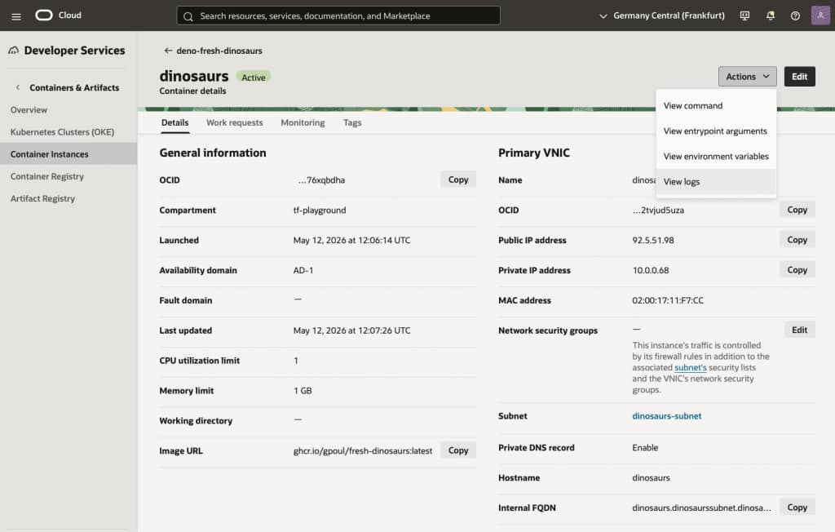The height and width of the screenshot is (532, 835).
Task: Copy the General information OCID
Action: coord(458,180)
